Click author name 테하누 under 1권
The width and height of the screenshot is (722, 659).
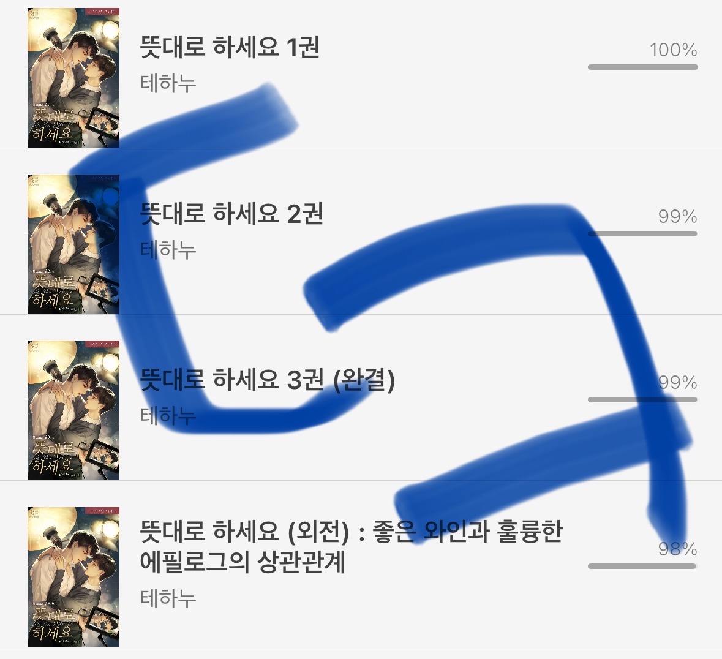[168, 83]
